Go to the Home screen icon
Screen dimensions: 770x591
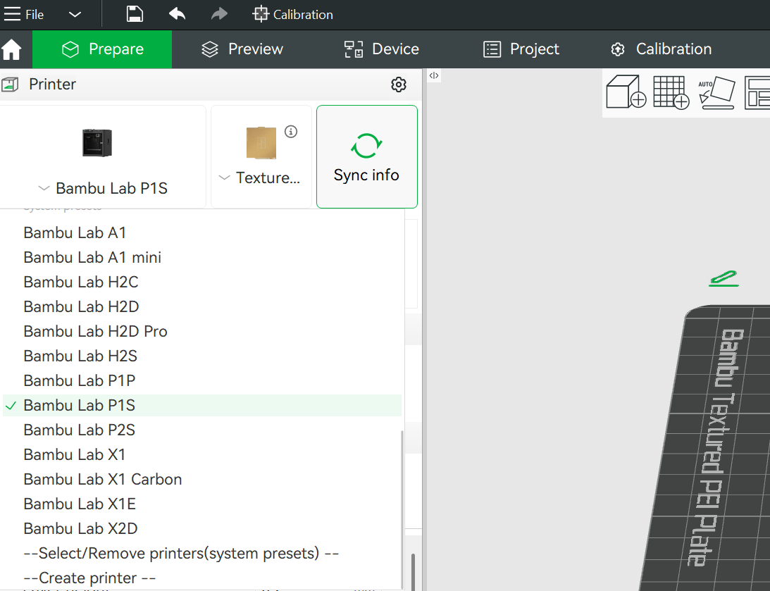pyautogui.click(x=12, y=49)
